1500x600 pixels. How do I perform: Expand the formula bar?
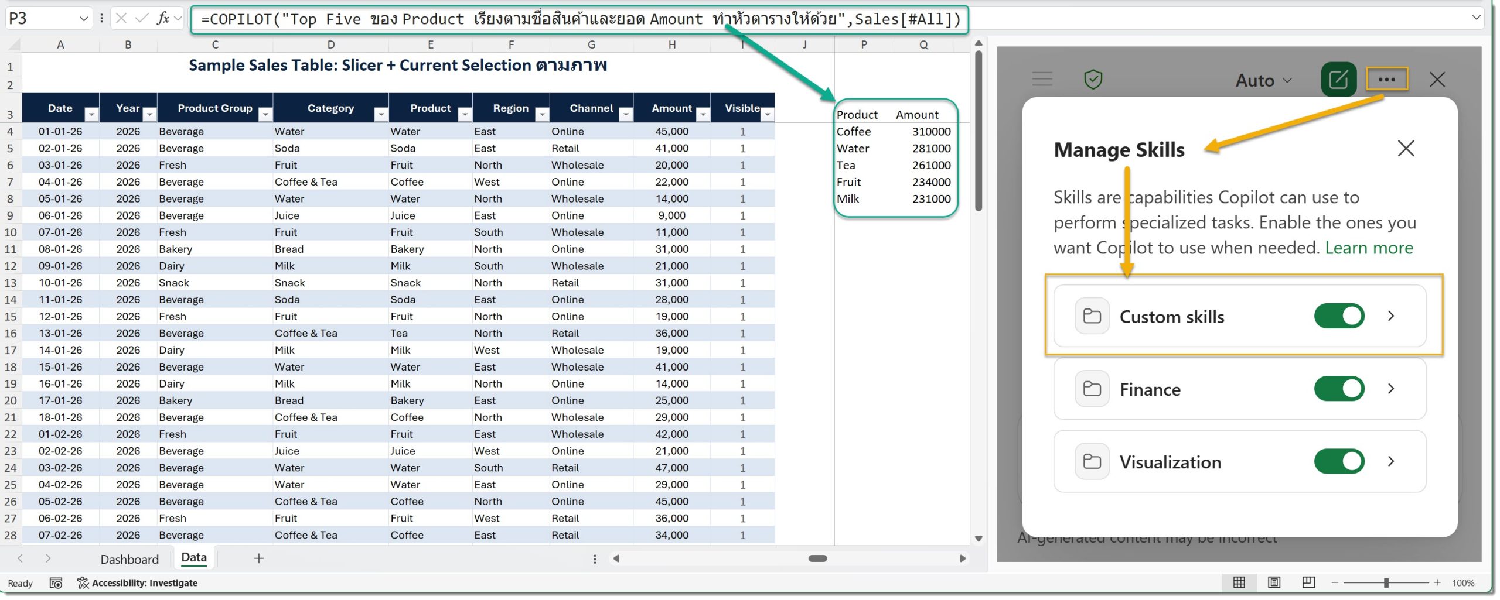[x=1475, y=18]
